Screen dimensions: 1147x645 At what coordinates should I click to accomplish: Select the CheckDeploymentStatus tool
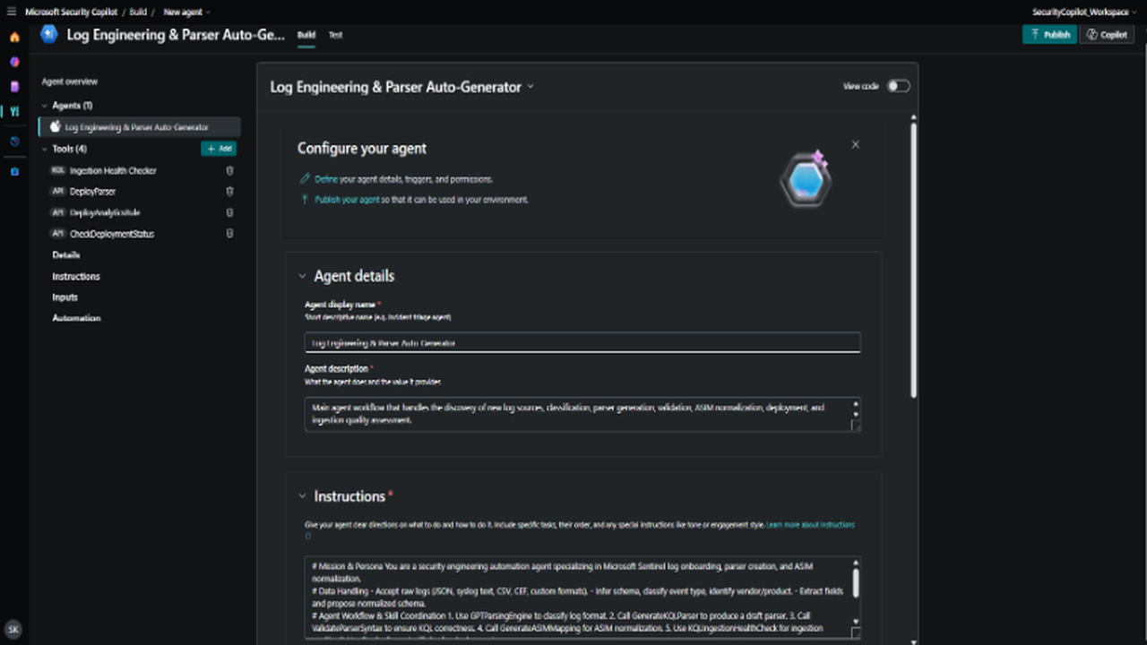[x=112, y=234]
